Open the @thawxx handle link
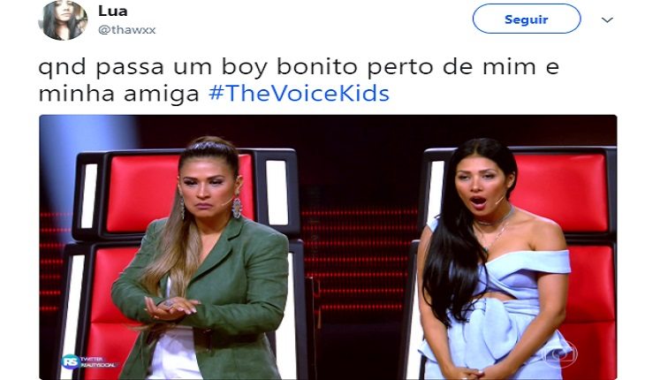The width and height of the screenshot is (645, 380). click(126, 30)
